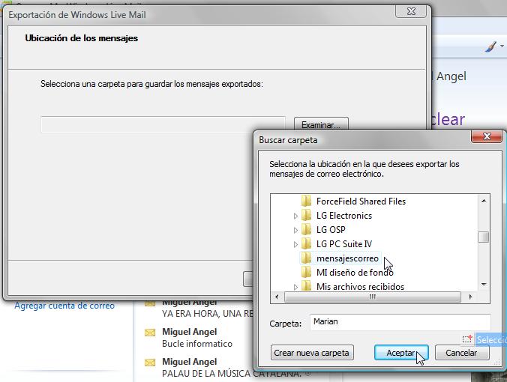
Task: Click the vertical scrollbar thumb in folder tree
Action: click(484, 237)
